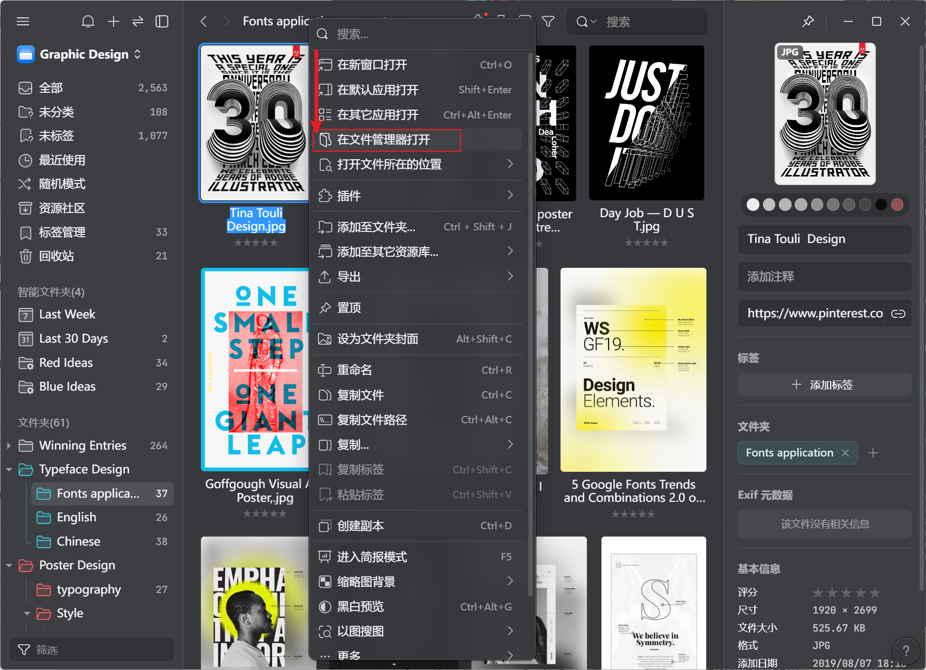Toggle 黑白预览 grayscale preview

417,607
